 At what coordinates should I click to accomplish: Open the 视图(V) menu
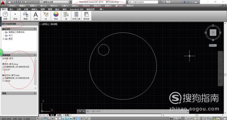click(x=33, y=6)
